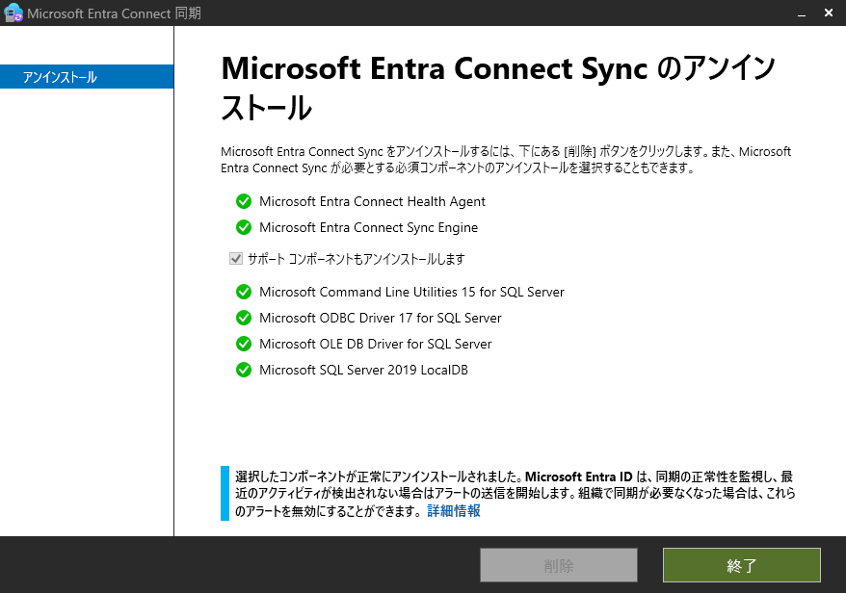Close the Entra Connect window
The width and height of the screenshot is (846, 593).
(x=829, y=13)
